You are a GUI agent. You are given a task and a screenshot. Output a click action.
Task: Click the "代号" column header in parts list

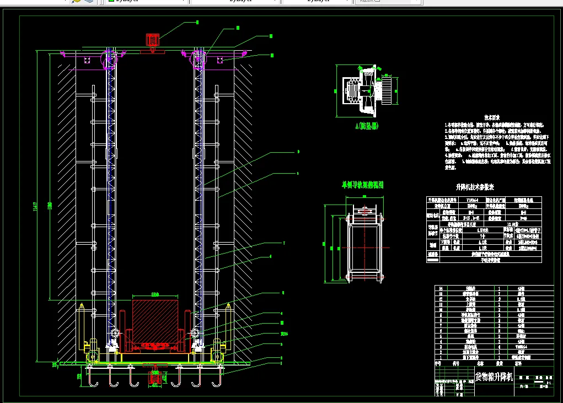click(456, 363)
